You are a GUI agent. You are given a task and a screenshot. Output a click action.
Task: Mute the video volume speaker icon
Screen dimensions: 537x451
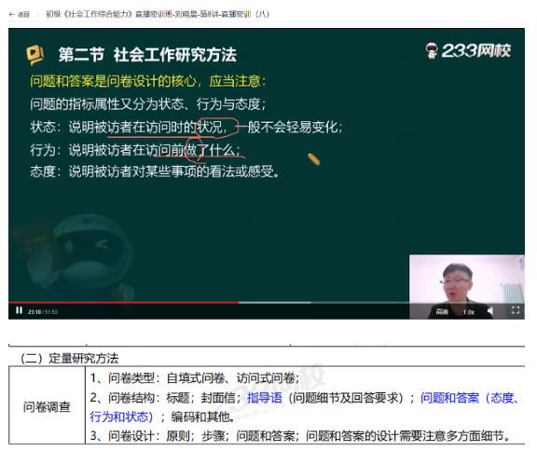[490, 311]
